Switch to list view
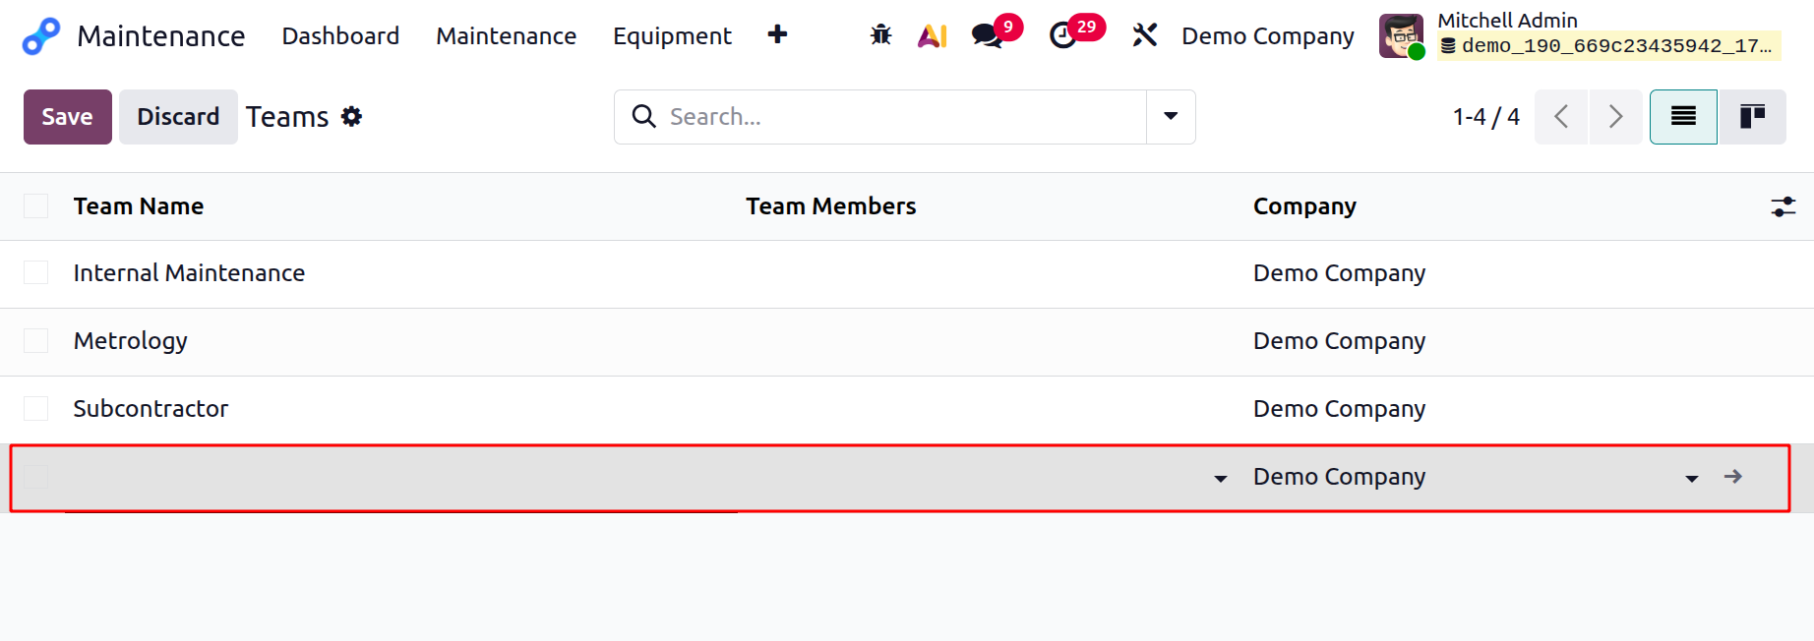The image size is (1814, 641). [x=1683, y=117]
